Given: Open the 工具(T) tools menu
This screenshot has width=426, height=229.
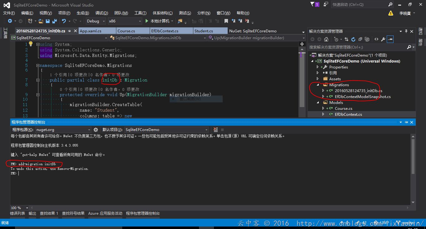Looking at the screenshot, I should click(x=140, y=13).
